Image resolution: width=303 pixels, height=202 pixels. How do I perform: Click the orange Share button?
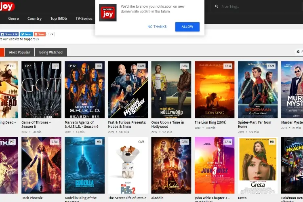pos(40,34)
